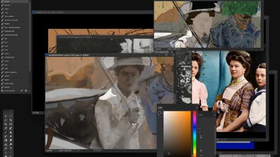
Task: Select the Frame tool
Action: point(11,124)
